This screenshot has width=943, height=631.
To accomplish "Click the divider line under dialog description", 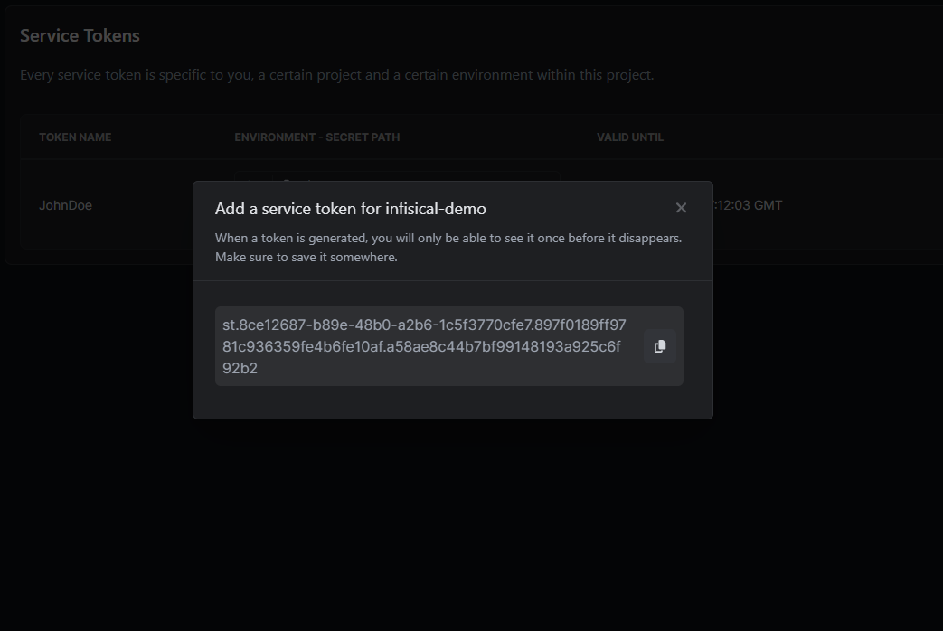I will [452, 280].
